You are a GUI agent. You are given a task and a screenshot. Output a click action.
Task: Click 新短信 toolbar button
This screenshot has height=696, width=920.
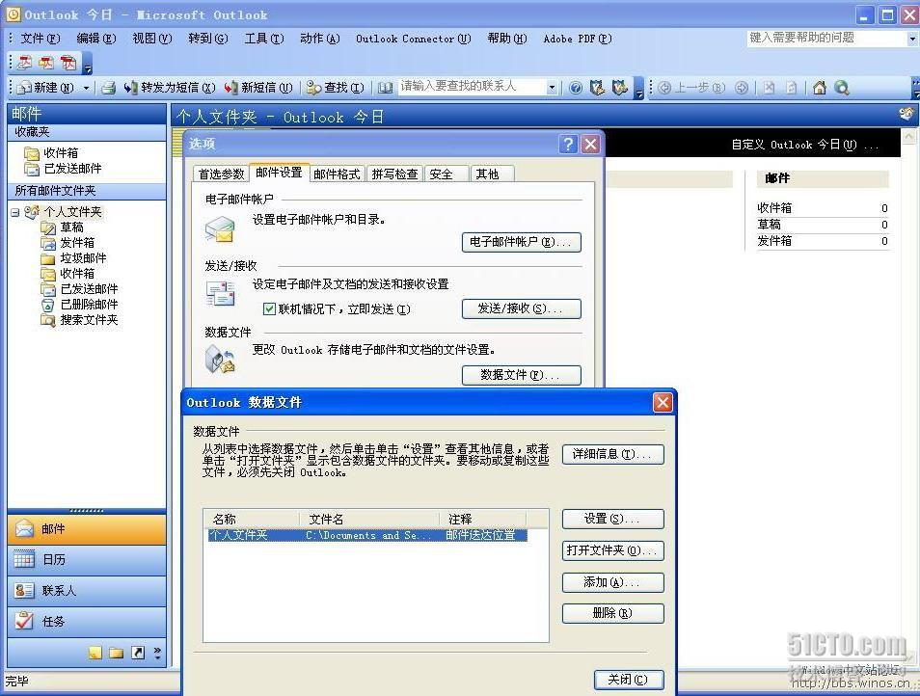tap(258, 88)
